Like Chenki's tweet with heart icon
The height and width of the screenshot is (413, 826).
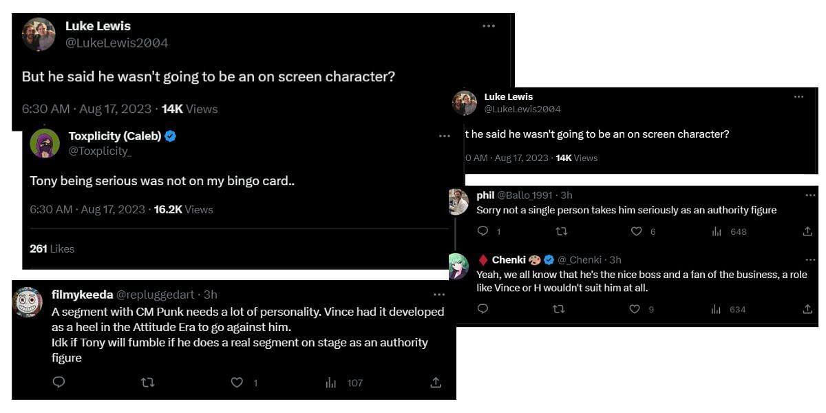635,309
